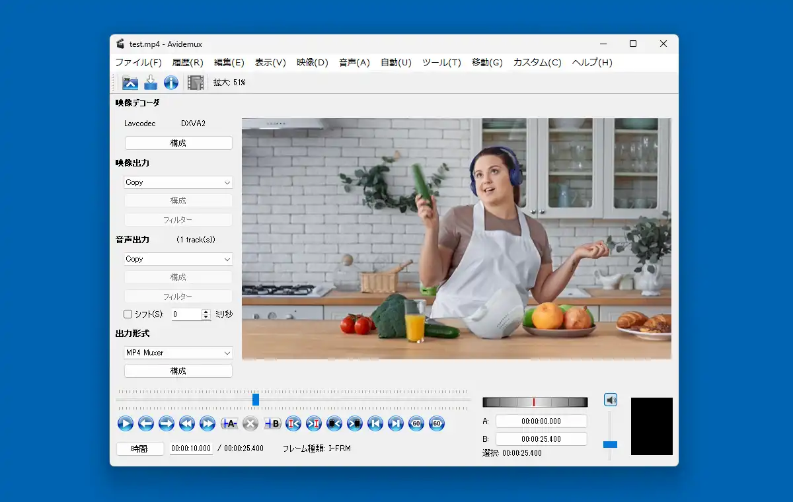Viewport: 793px width, 502px height.
Task: Click the Open Video toolbar icon
Action: click(130, 83)
